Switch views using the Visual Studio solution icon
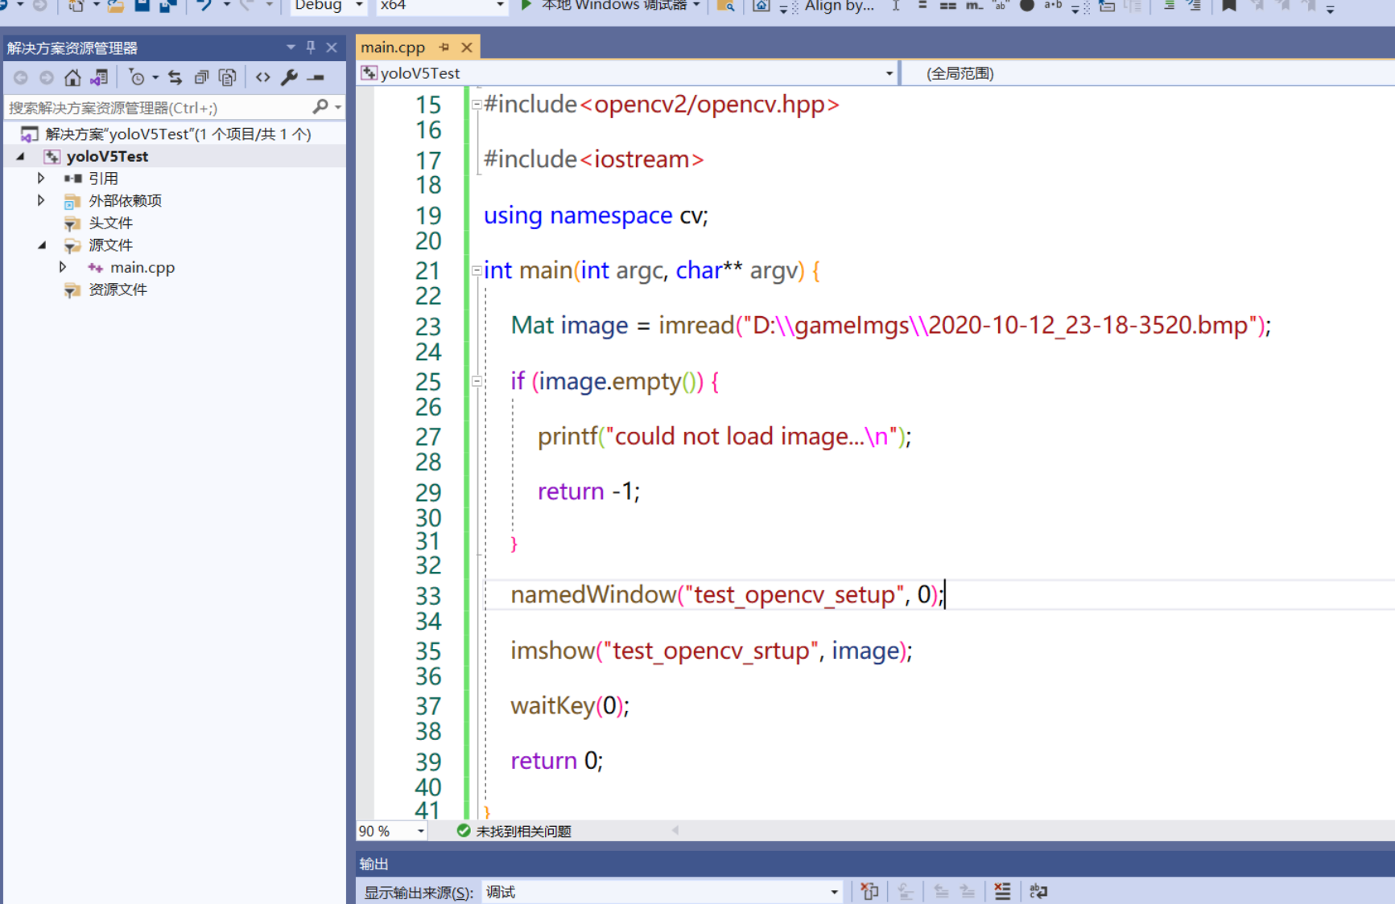This screenshot has height=904, width=1395. tap(99, 77)
